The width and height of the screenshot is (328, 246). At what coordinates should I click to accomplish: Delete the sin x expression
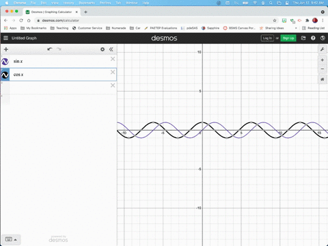click(113, 59)
